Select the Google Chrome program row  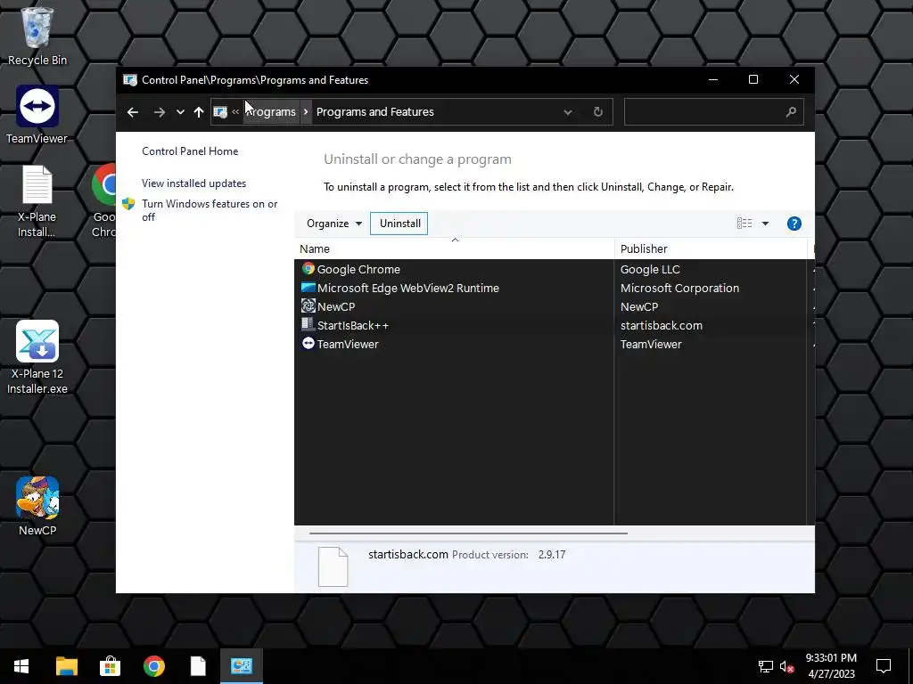[x=553, y=269]
